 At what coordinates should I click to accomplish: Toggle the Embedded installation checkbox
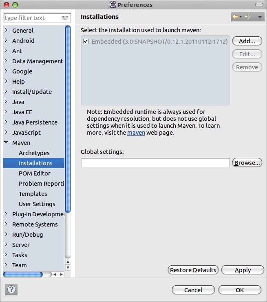(x=86, y=41)
